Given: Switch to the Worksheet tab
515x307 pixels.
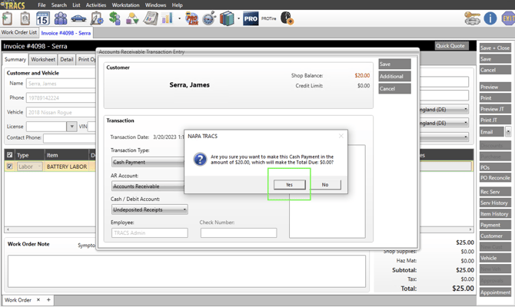Looking at the screenshot, I should pyautogui.click(x=43, y=59).
